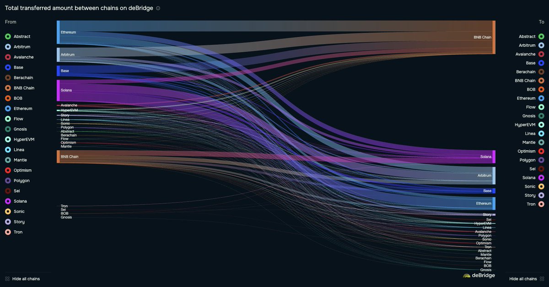Click the Avalanche source node label
549x287 pixels.
(x=69, y=105)
